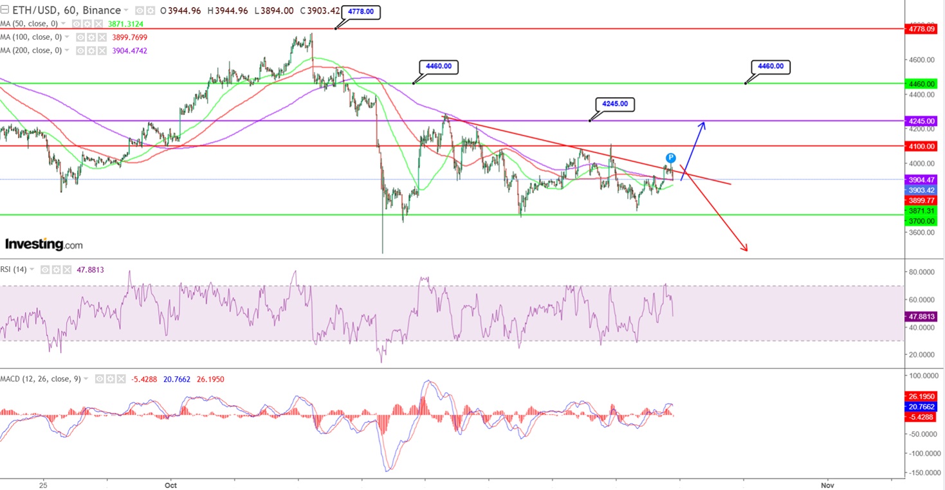Image resolution: width=945 pixels, height=490 pixels.
Task: Remove the MACD indicator
Action: pos(121,379)
